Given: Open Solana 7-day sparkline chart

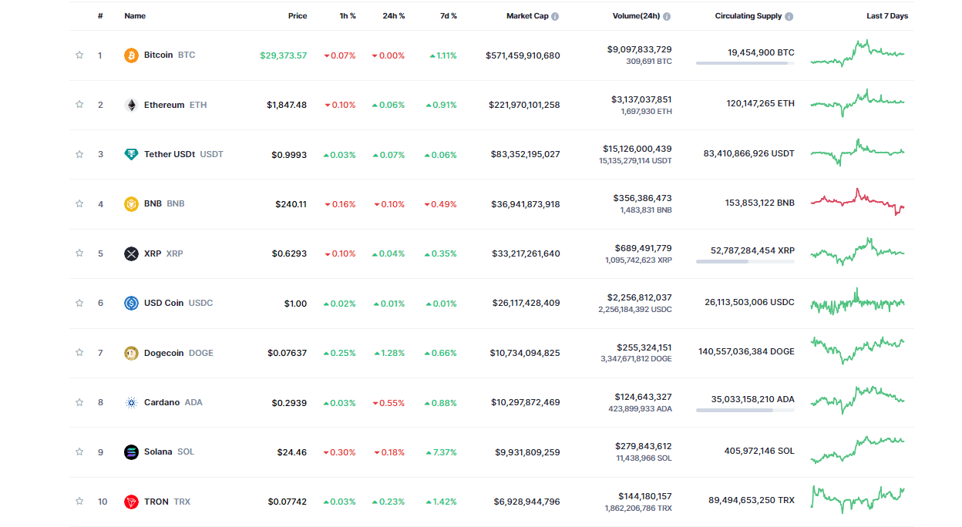Looking at the screenshot, I should coord(857,450).
